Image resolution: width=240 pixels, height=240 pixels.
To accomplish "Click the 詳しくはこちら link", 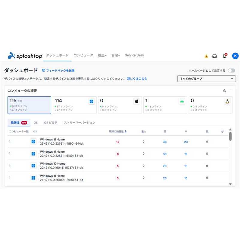I will 137,79.
